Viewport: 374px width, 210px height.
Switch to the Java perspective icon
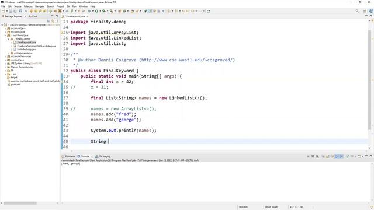(x=371, y=11)
